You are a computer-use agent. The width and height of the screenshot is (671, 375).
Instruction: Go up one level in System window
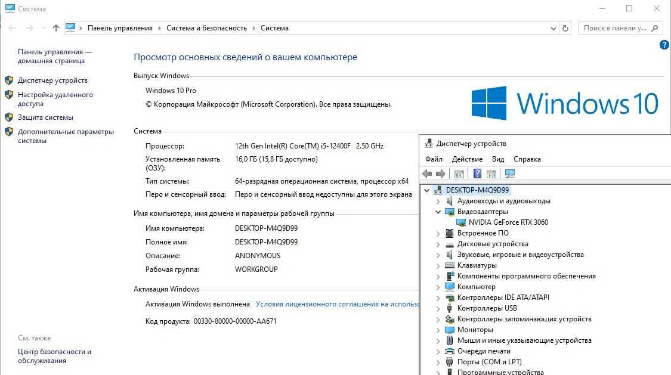[55, 28]
